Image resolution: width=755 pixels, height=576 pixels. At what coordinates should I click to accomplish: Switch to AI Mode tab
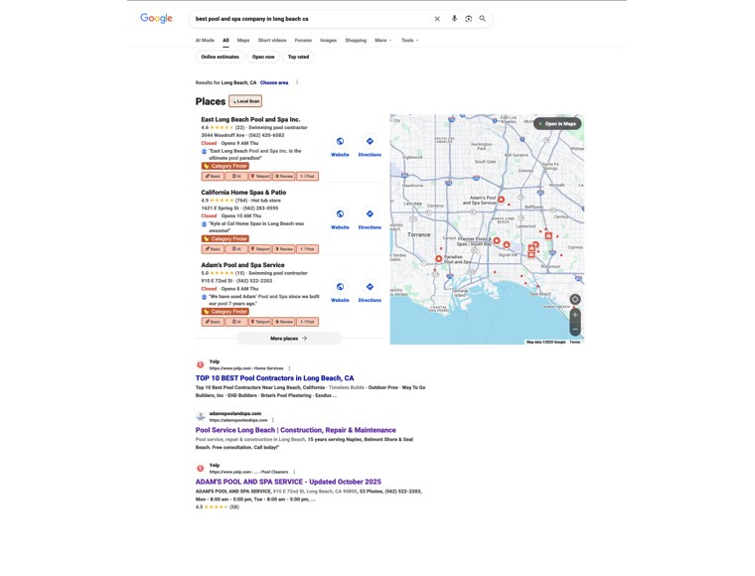pyautogui.click(x=205, y=41)
